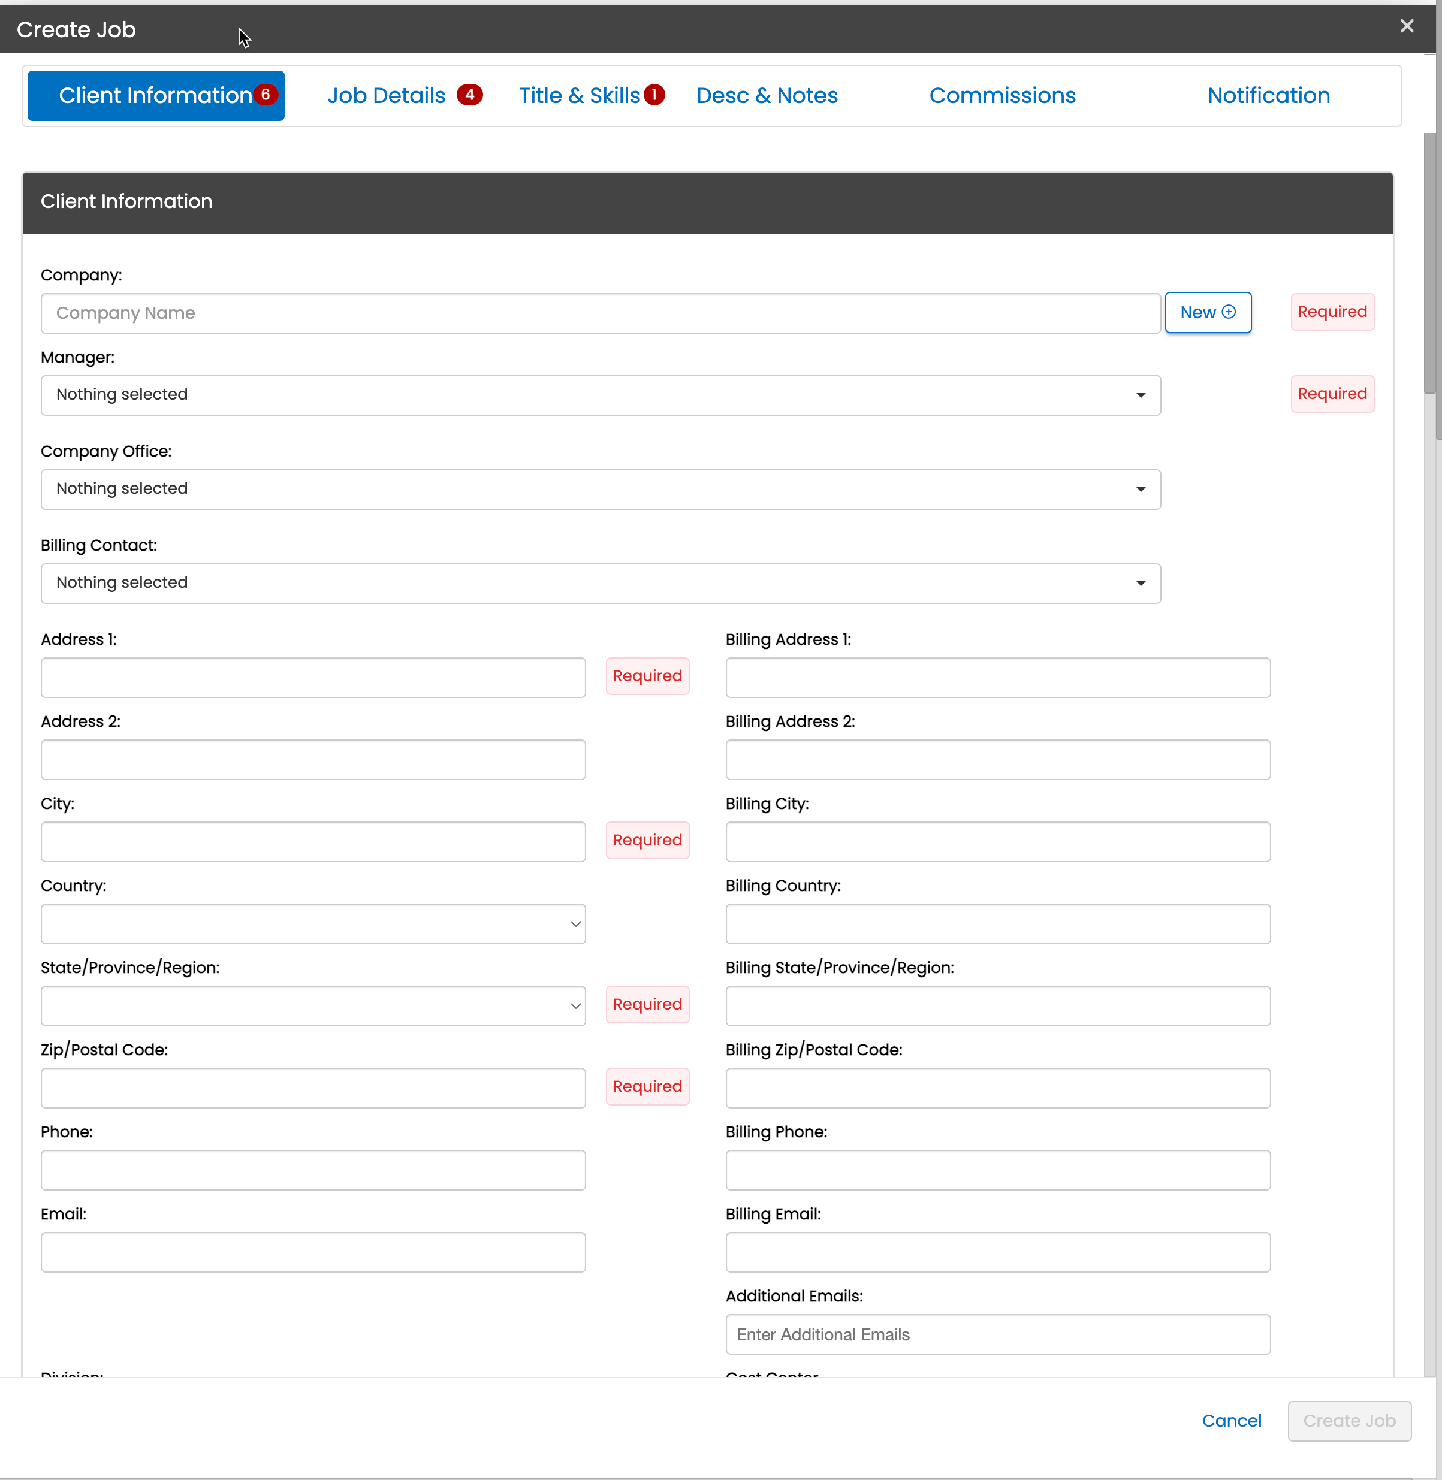Expand the Country select list

(313, 923)
